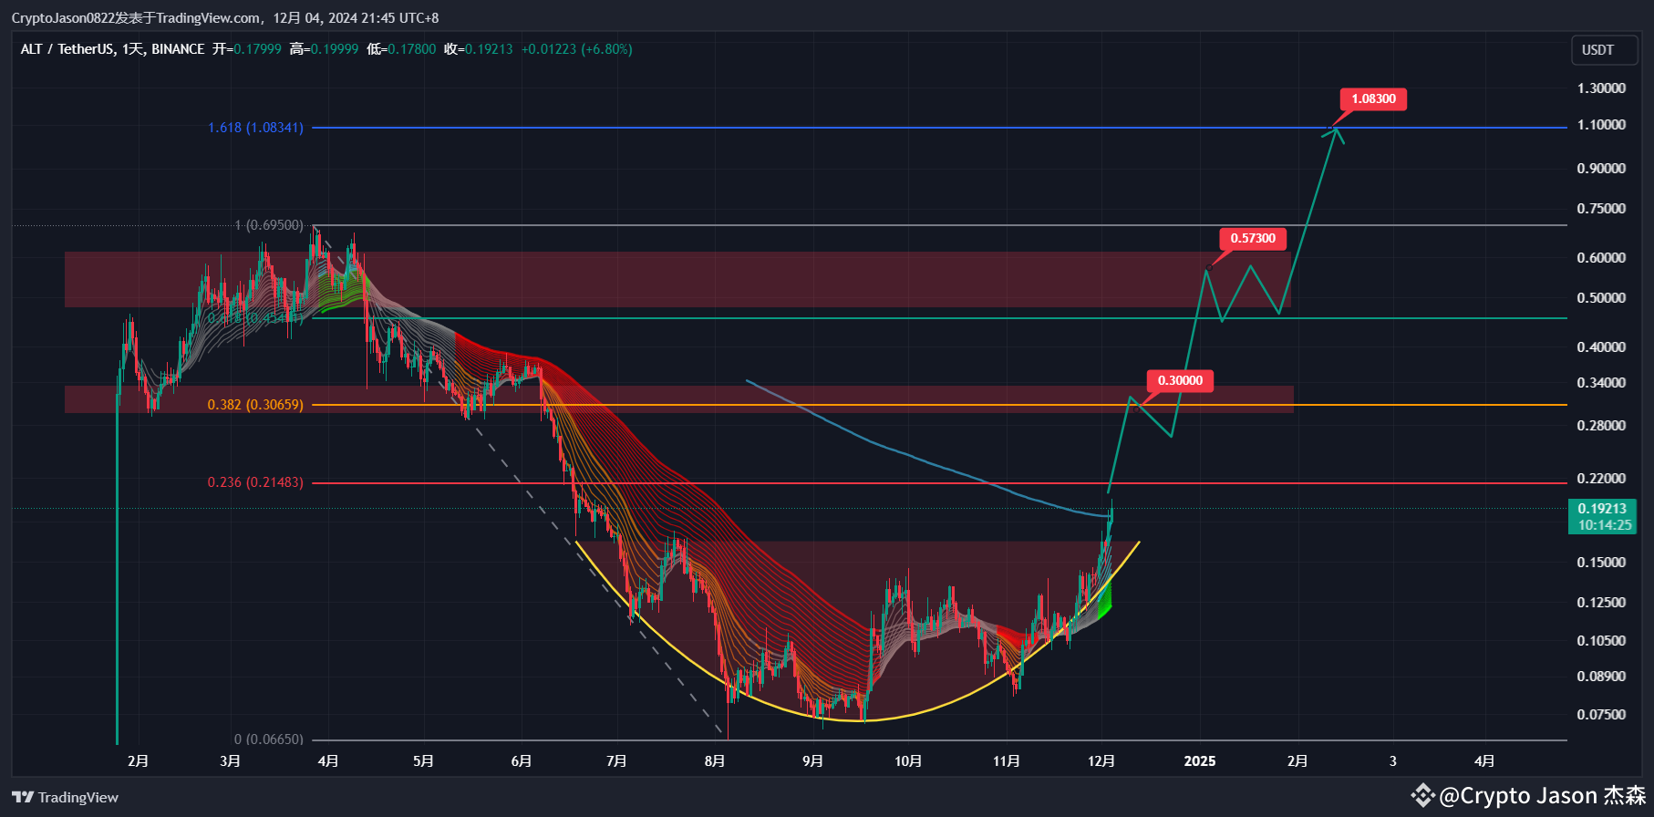Open the USDT currency selector
The width and height of the screenshot is (1654, 817).
[1604, 50]
